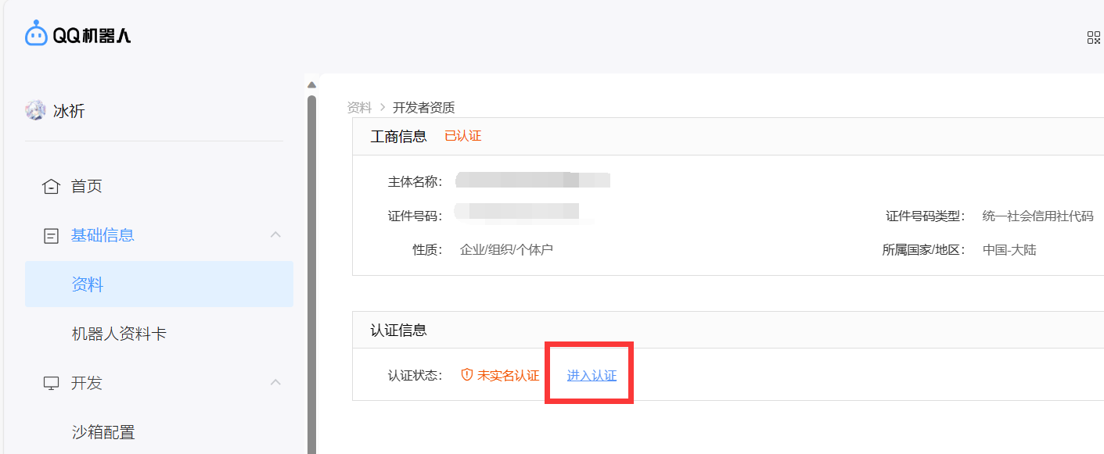Click the vertical scrollbar thumb

(311, 273)
